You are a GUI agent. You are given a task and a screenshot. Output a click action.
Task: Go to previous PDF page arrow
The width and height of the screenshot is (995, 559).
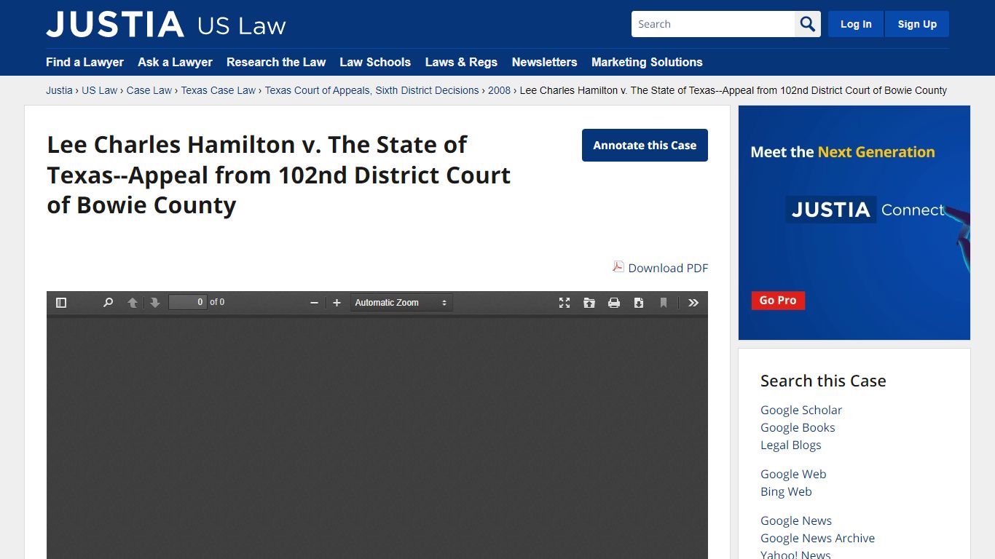(133, 303)
